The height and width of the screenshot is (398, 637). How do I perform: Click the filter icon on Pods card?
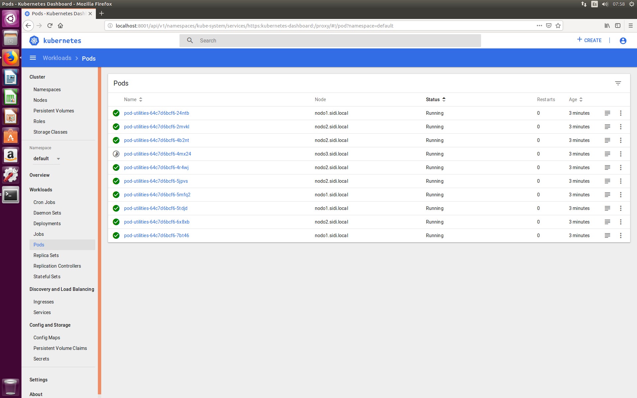[618, 83]
